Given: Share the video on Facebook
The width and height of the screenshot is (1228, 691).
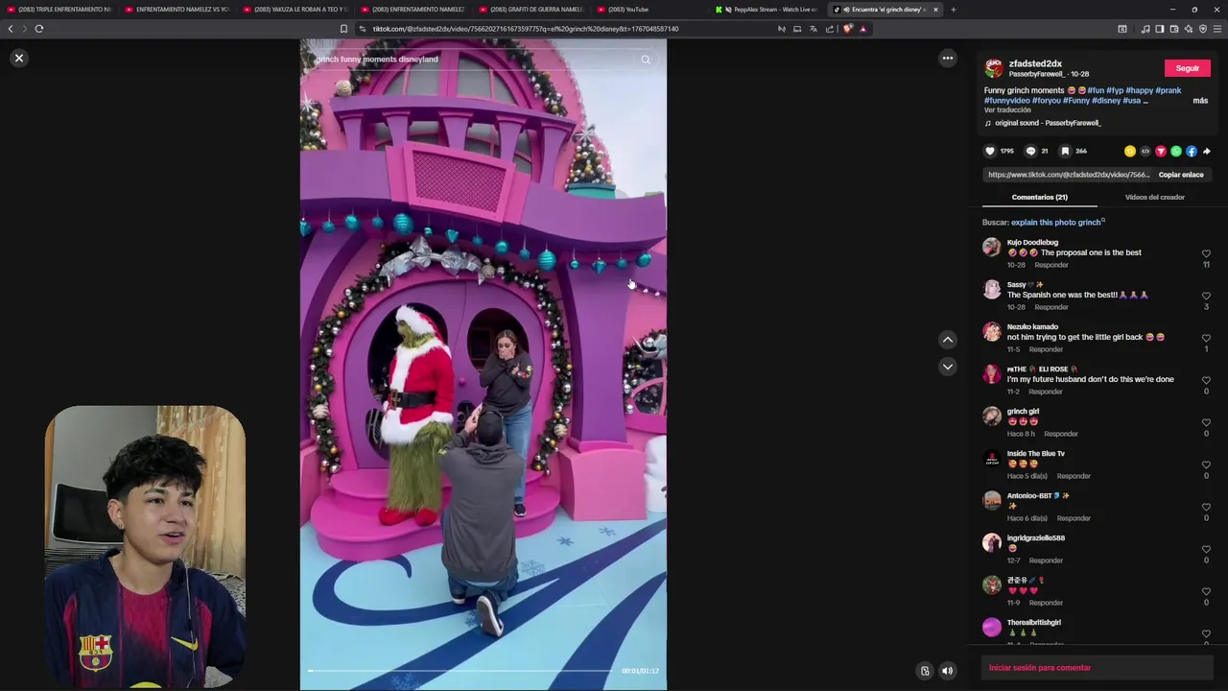Looking at the screenshot, I should coord(1191,151).
